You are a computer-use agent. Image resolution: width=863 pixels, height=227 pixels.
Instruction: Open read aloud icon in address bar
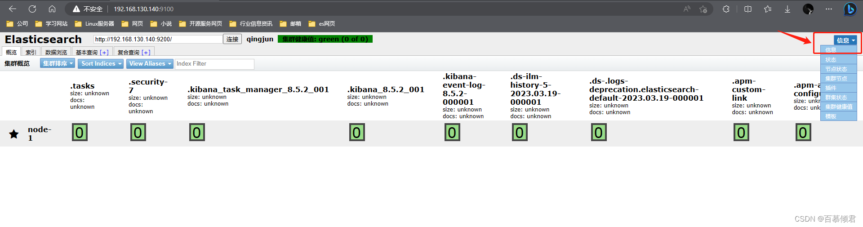click(687, 9)
